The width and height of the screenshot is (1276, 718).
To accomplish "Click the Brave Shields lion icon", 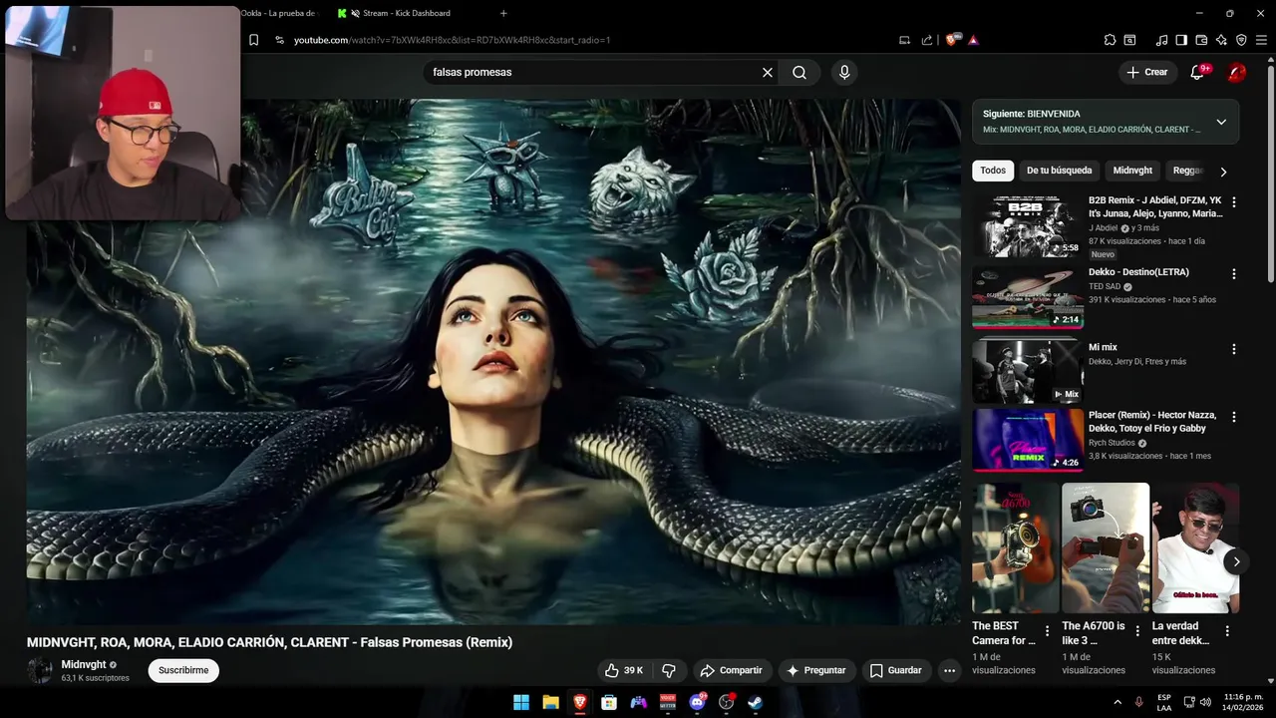I will [x=952, y=40].
